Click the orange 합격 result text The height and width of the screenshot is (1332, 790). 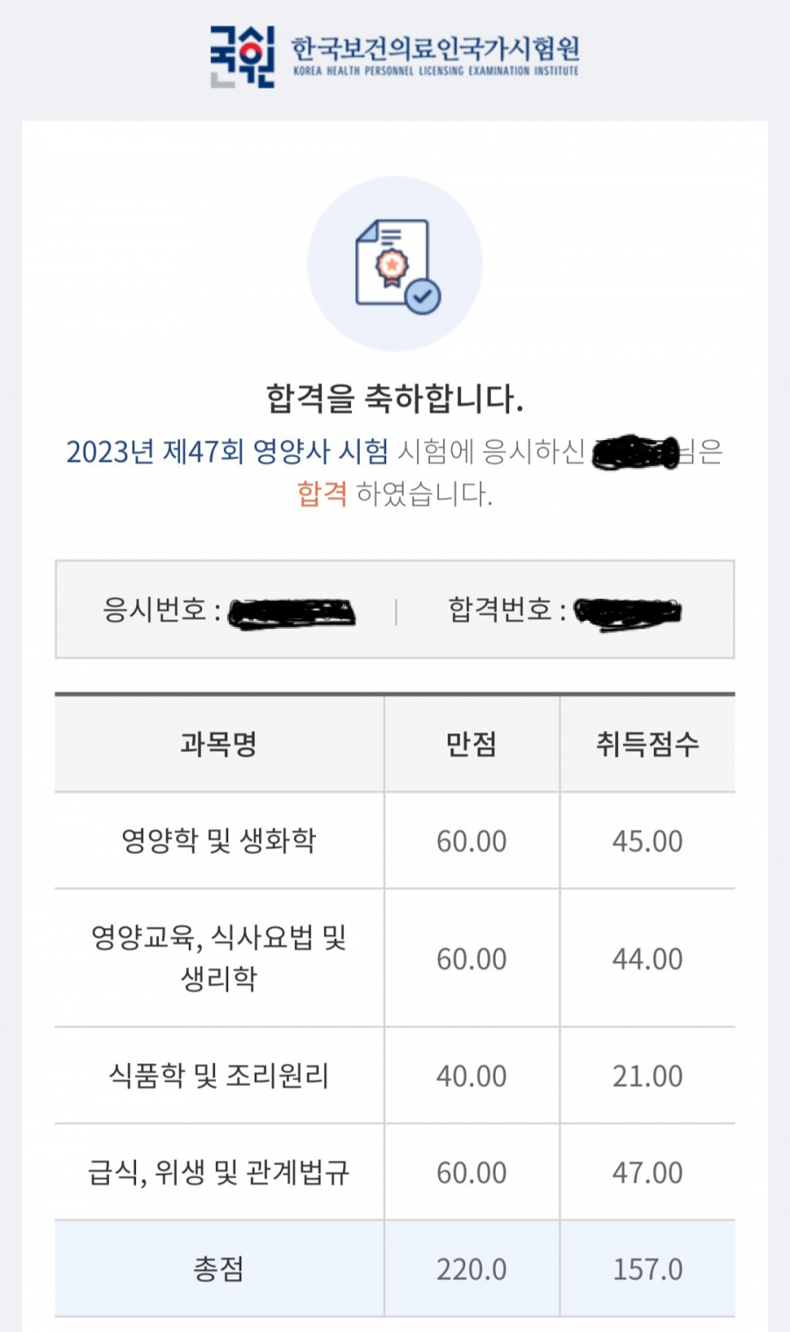322,493
